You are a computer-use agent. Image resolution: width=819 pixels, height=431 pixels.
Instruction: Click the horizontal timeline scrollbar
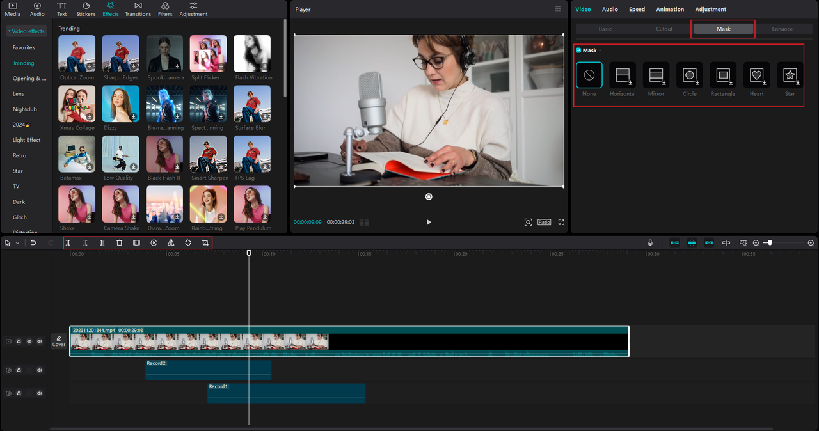(411, 428)
